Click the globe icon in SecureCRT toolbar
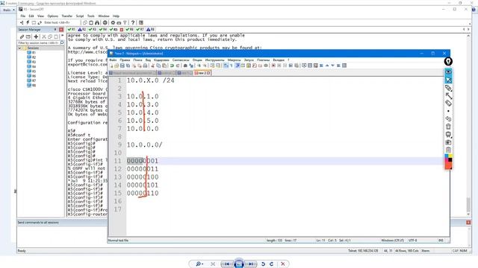 pos(105,22)
